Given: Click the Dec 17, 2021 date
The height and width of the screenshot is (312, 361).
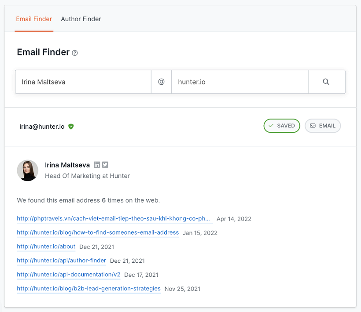Looking at the screenshot, I should (141, 275).
